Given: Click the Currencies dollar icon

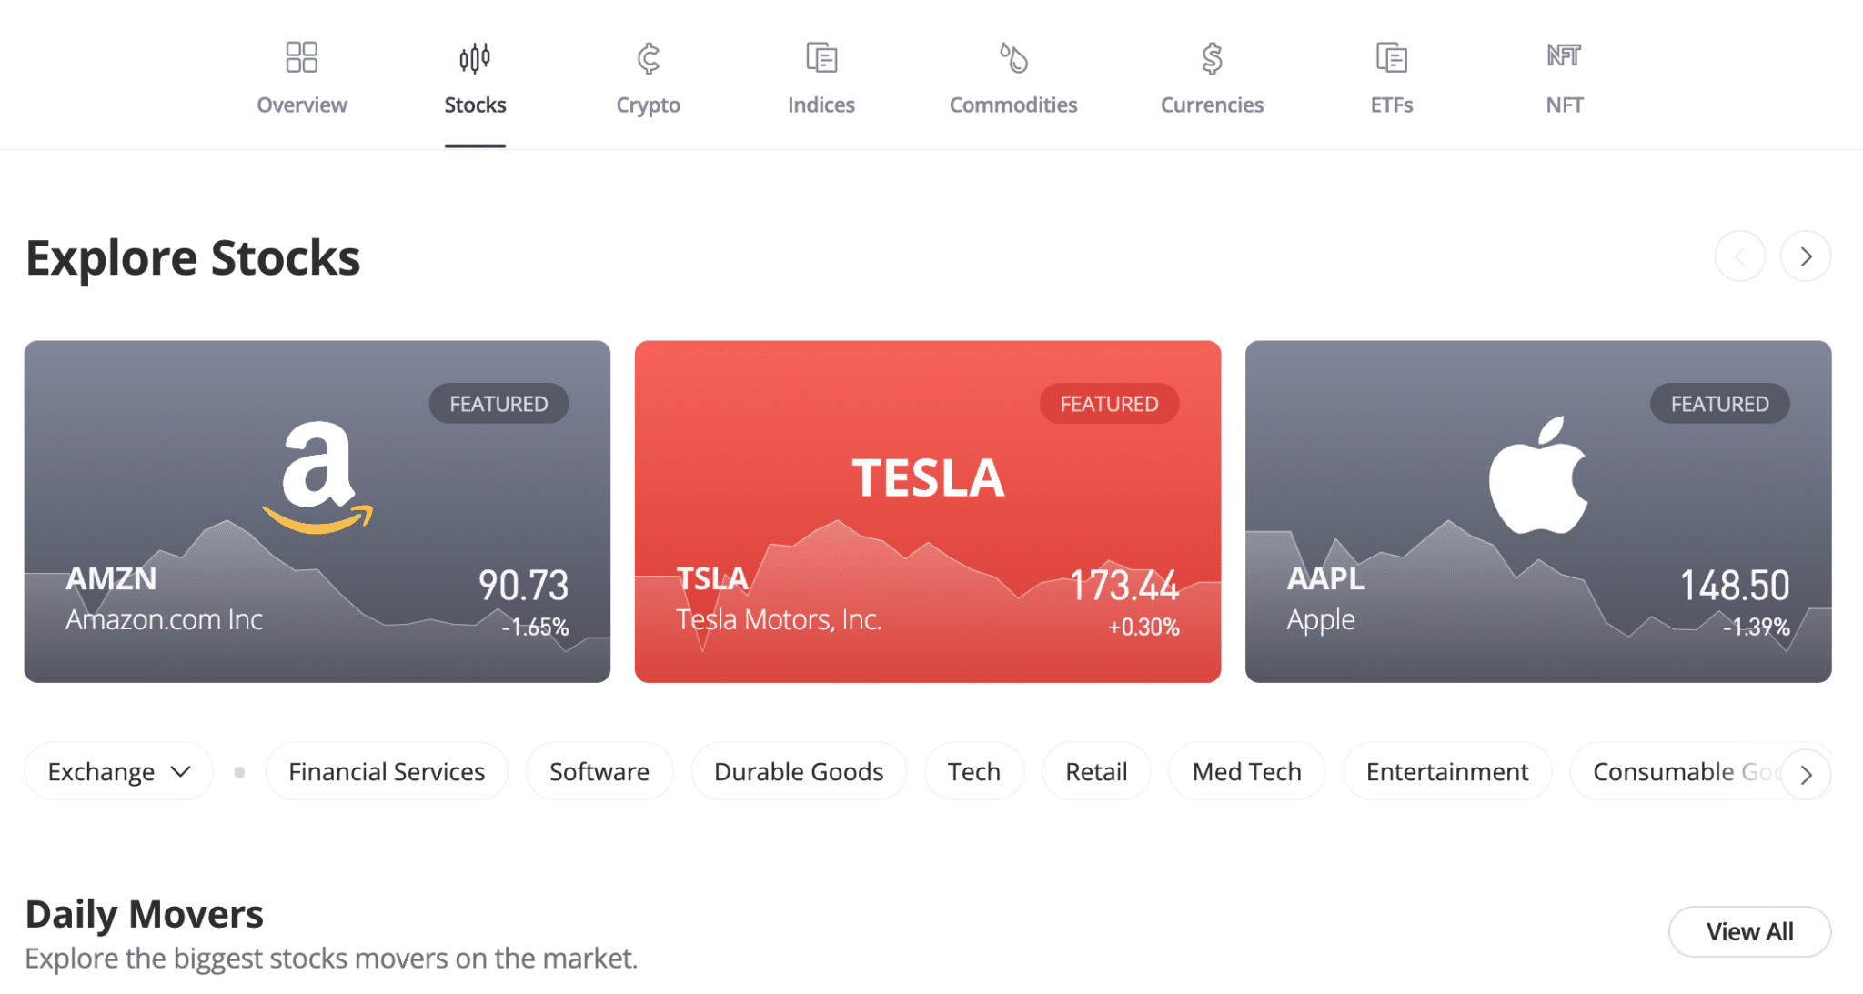Looking at the screenshot, I should point(1212,58).
